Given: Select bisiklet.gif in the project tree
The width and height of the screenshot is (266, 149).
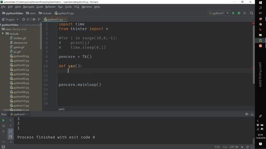Looking at the screenshot, I should tap(20, 38).
